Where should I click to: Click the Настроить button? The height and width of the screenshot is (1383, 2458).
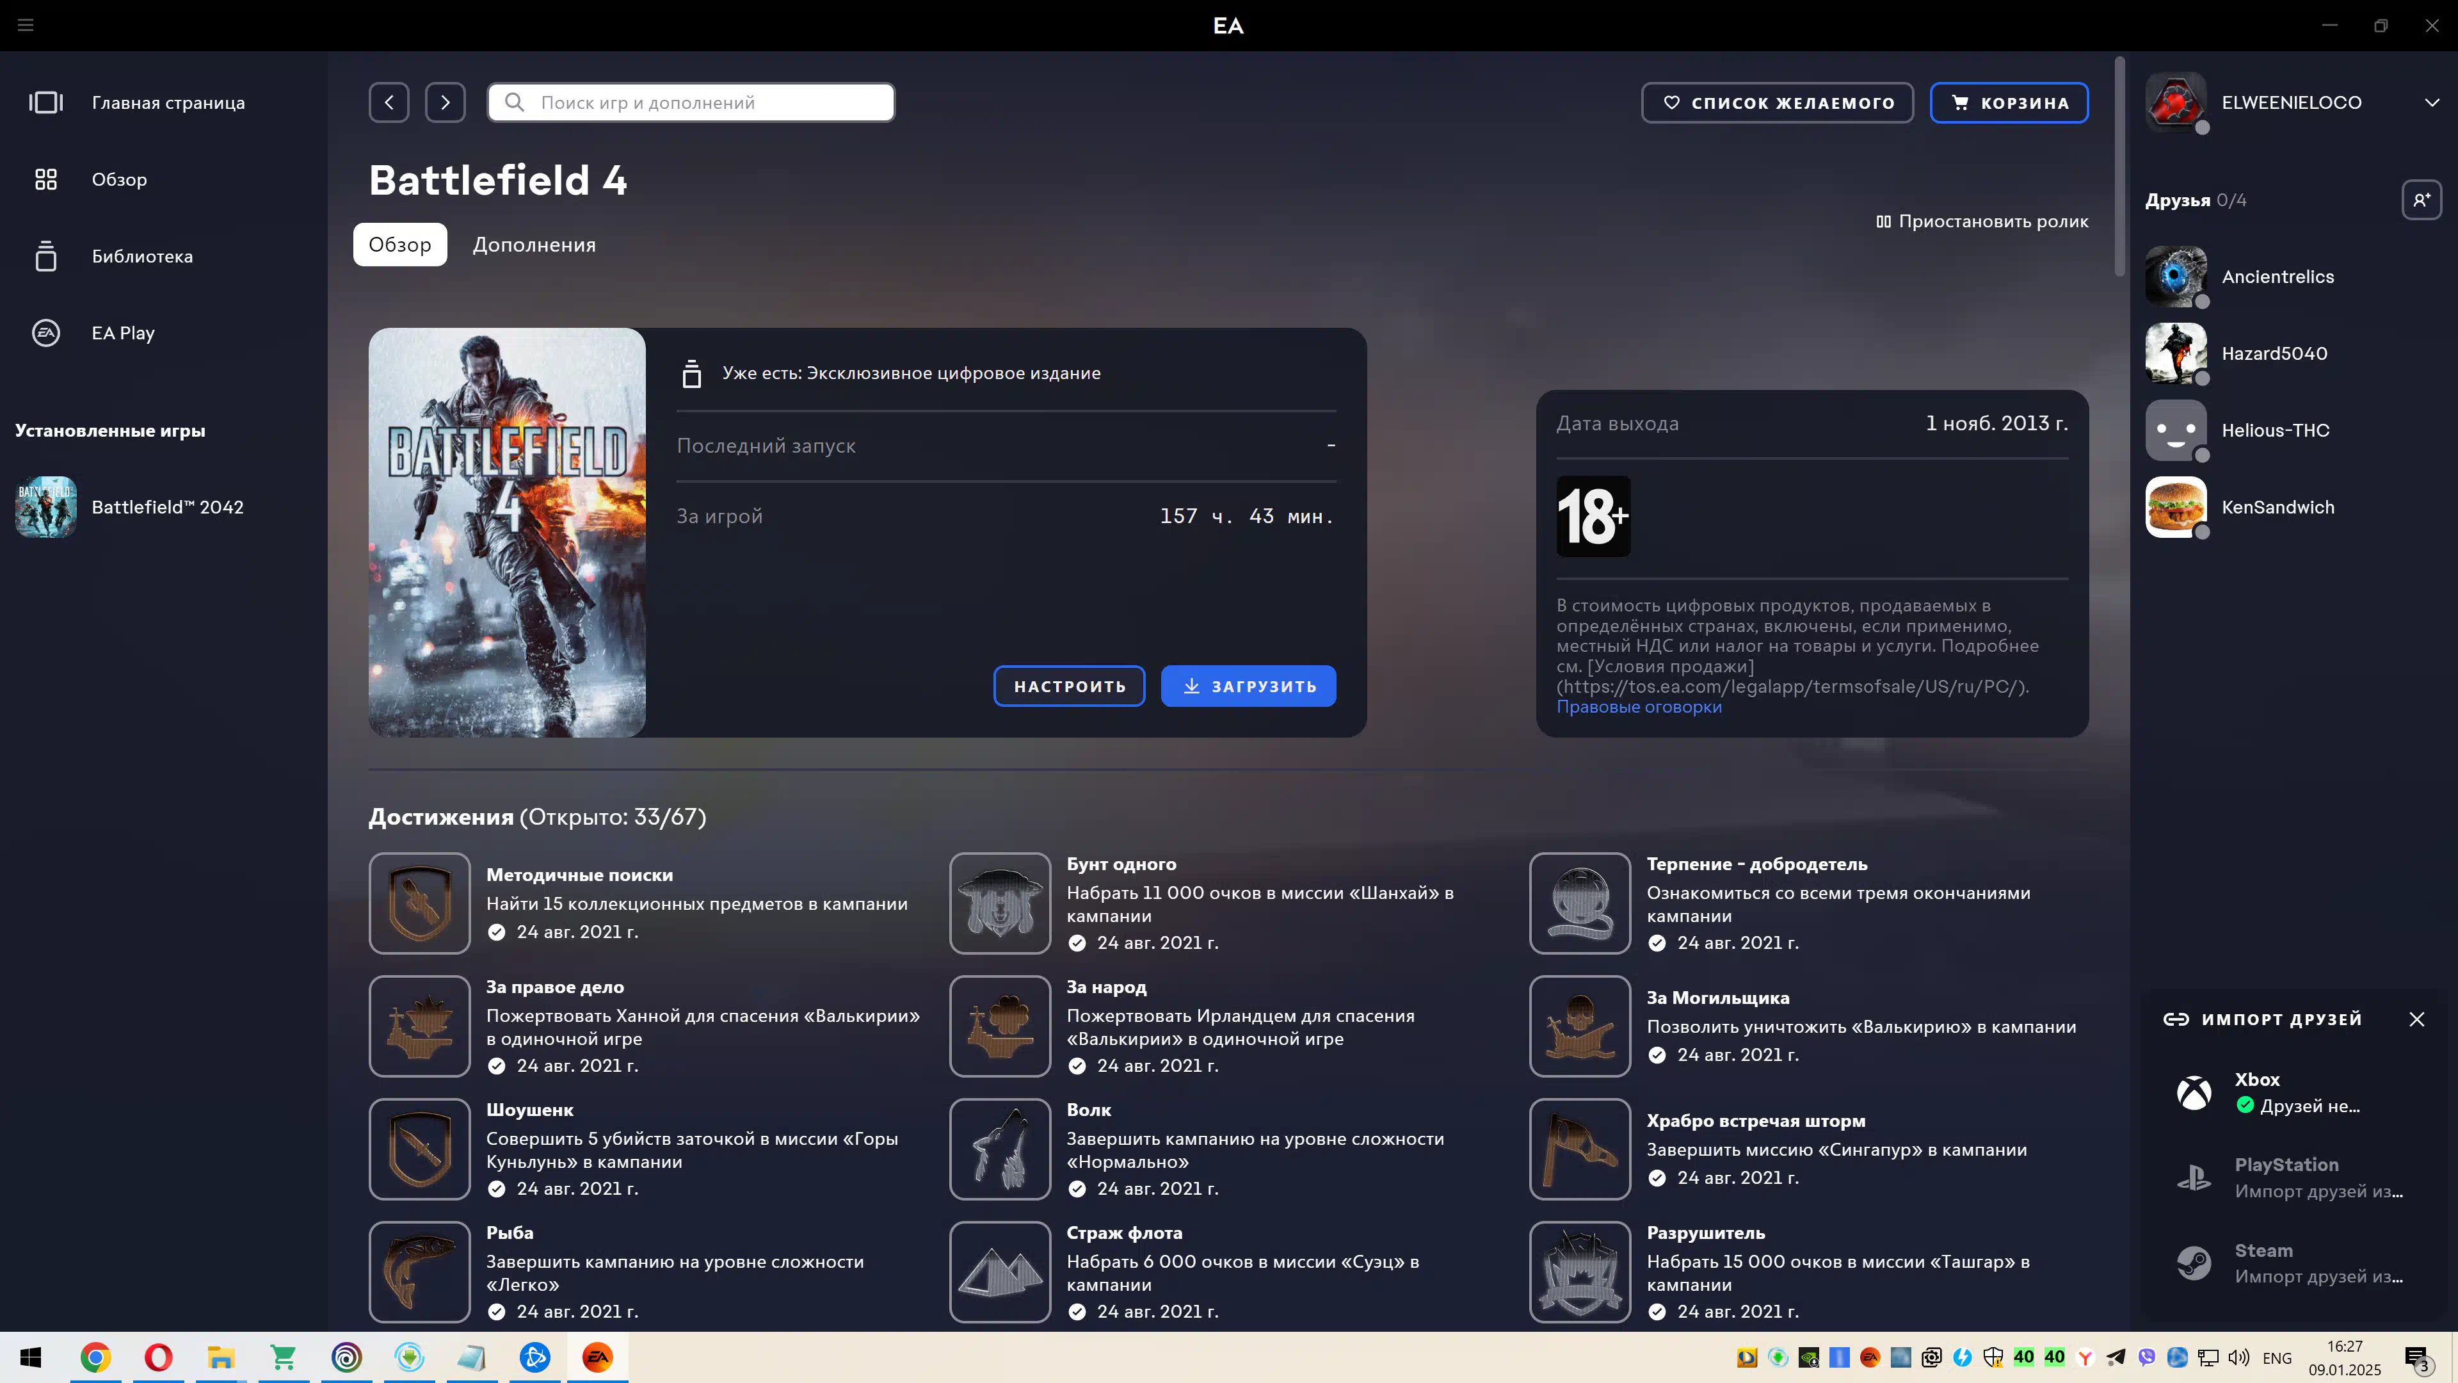tap(1069, 686)
